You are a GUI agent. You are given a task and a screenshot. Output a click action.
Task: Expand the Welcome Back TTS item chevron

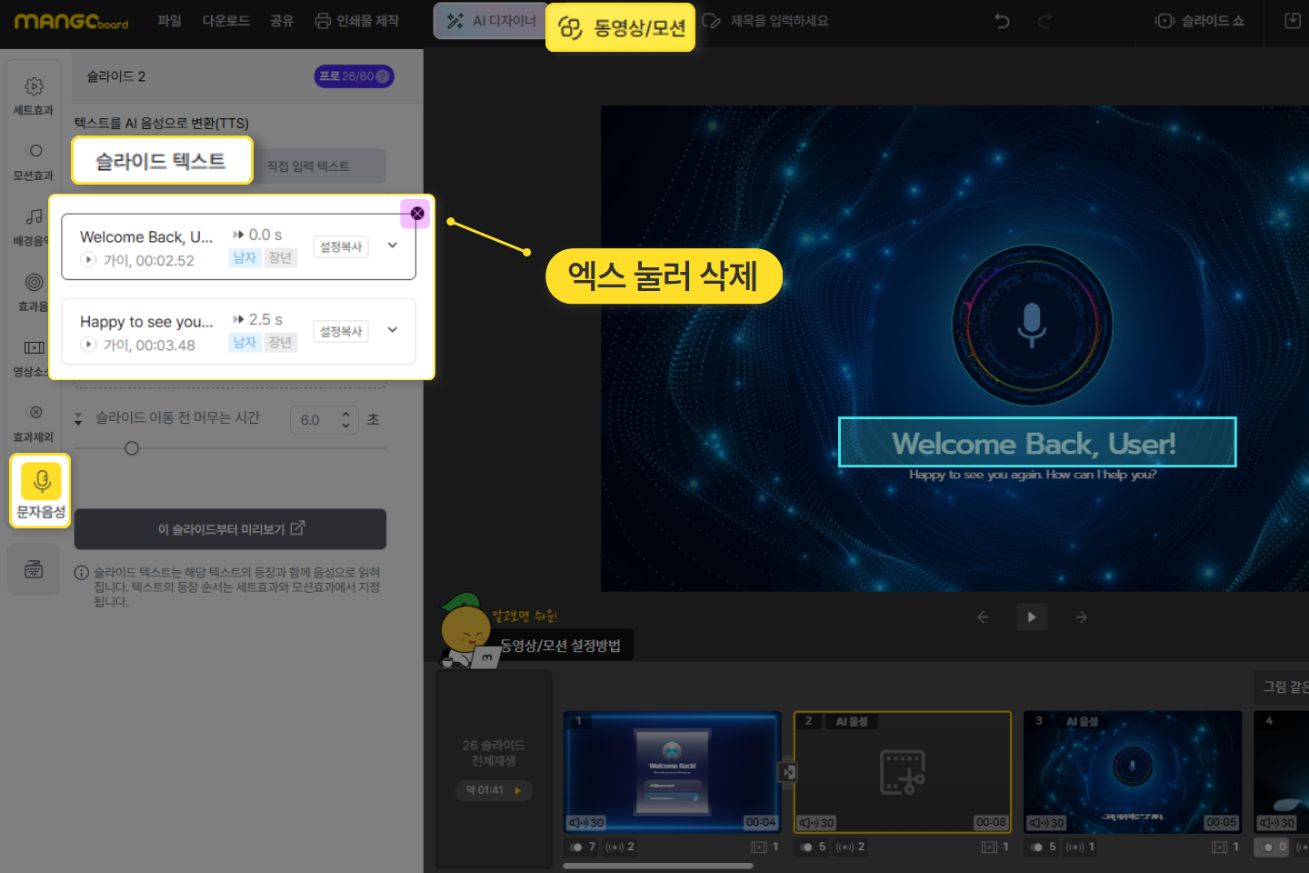coord(393,246)
